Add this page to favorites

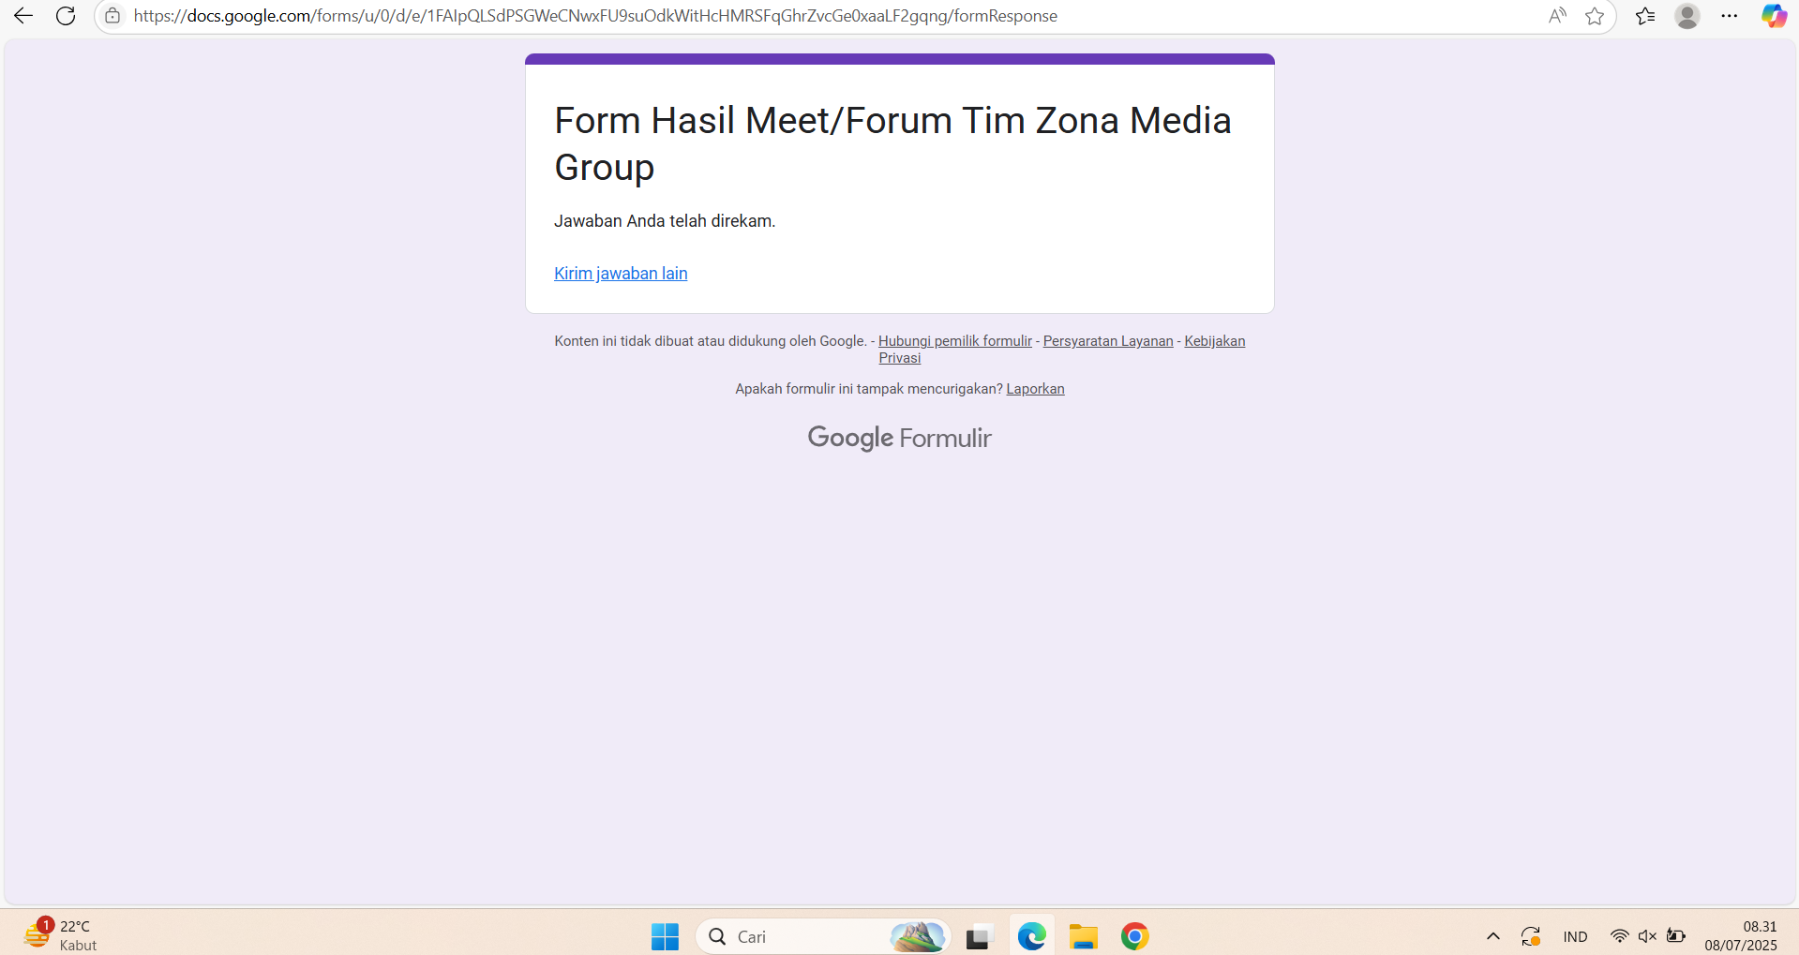click(1596, 15)
